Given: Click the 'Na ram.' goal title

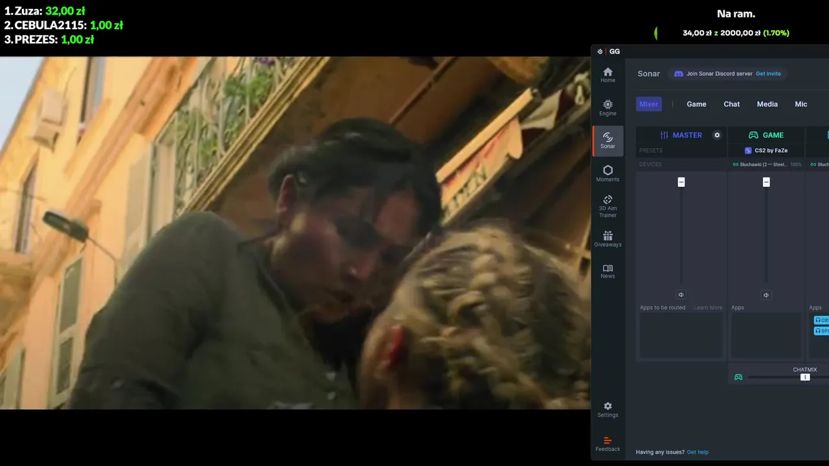Looking at the screenshot, I should pos(736,14).
